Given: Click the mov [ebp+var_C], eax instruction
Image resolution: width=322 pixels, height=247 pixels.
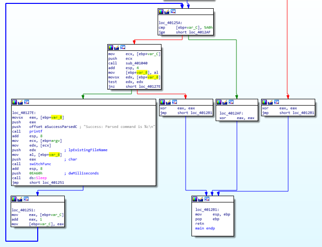Looking at the screenshot, I should [38, 224].
